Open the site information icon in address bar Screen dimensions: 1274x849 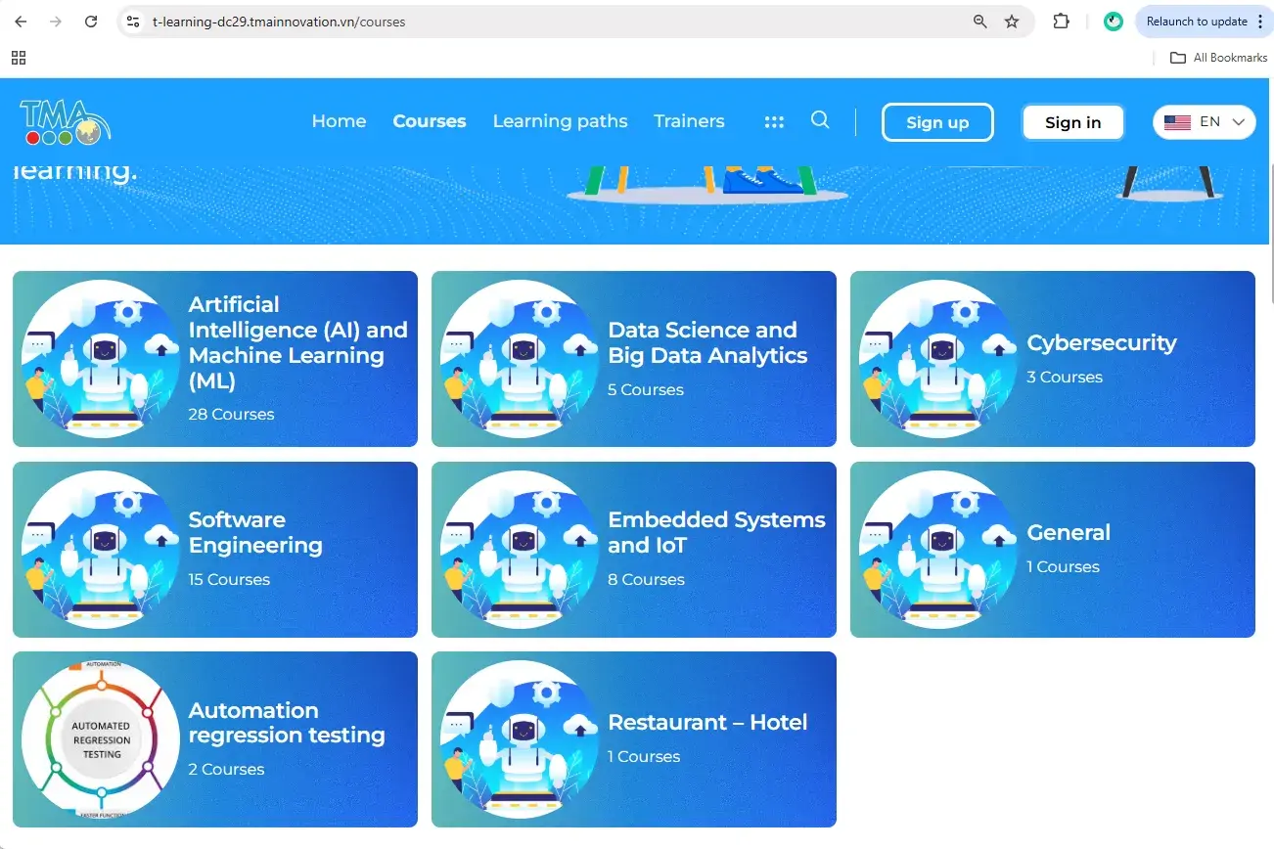pyautogui.click(x=134, y=22)
